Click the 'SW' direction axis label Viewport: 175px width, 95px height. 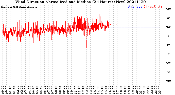click(168, 27)
